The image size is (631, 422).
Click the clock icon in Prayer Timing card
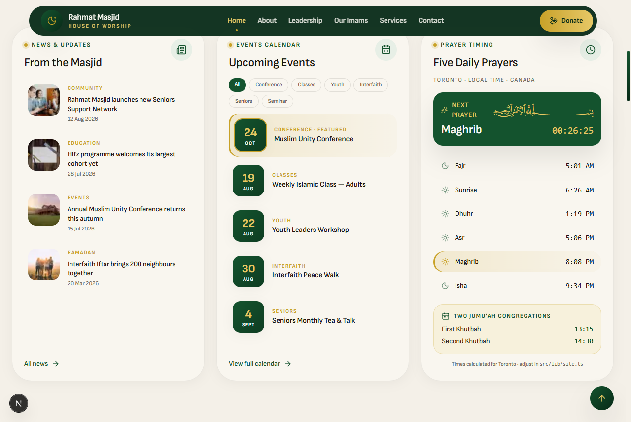(x=591, y=50)
